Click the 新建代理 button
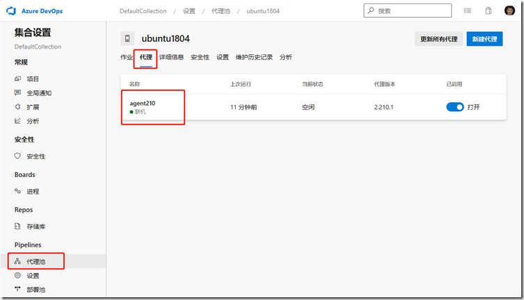 (484, 39)
